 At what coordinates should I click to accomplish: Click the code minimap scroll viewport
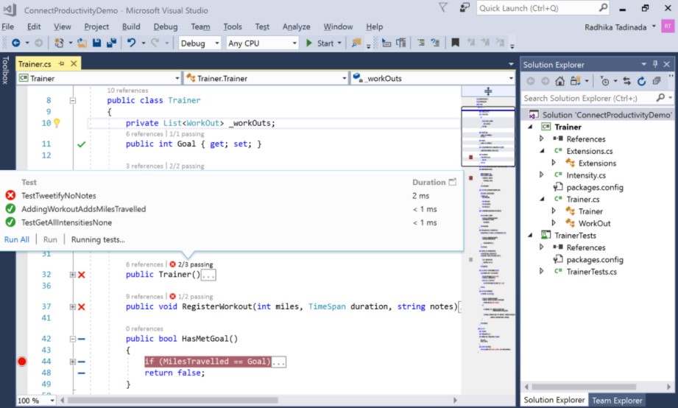488,136
